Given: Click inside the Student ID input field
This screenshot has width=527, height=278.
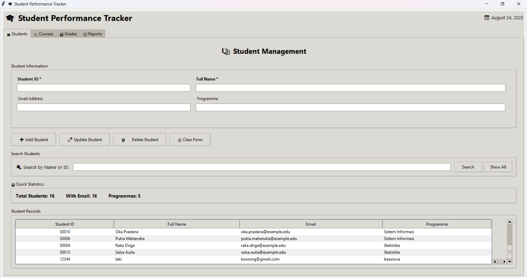Looking at the screenshot, I should click(103, 88).
